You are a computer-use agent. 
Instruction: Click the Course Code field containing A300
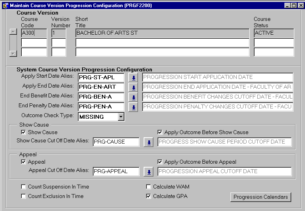coord(34,33)
